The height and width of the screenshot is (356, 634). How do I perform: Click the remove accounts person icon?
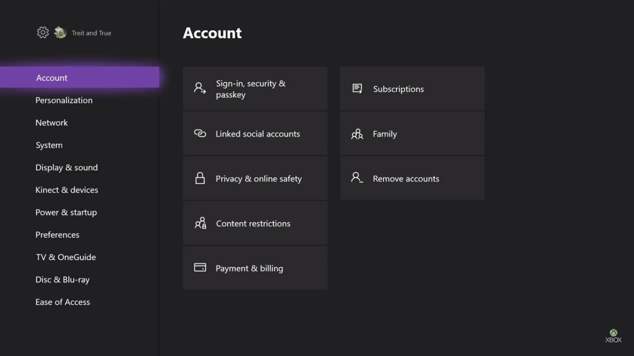(x=357, y=178)
